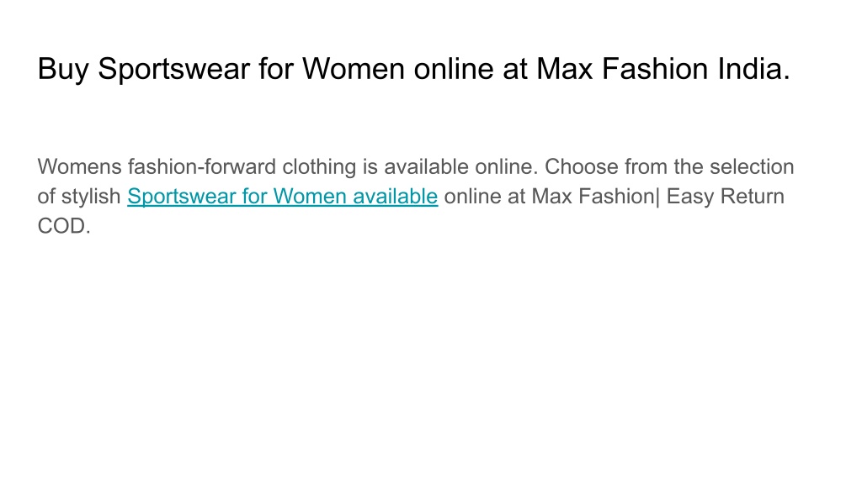Click "Max Fashion India." in the heading
Image resolution: width=862 pixels, height=484 pixels.
click(663, 69)
